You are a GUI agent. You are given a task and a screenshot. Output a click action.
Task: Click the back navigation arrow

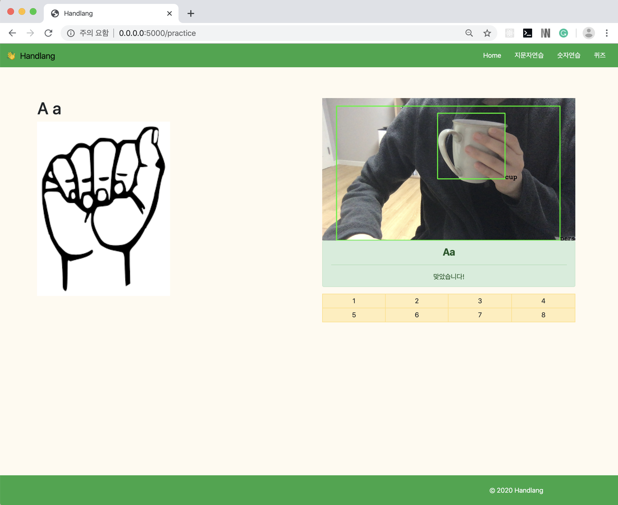tap(12, 33)
